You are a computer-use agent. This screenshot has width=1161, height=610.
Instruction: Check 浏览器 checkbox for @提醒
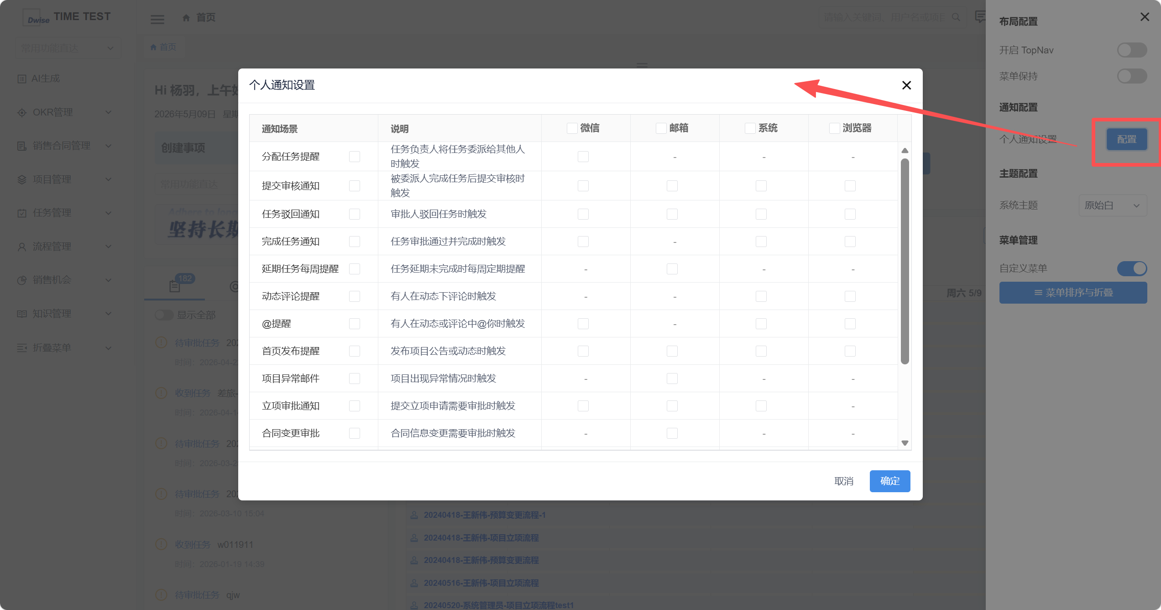pyautogui.click(x=850, y=324)
